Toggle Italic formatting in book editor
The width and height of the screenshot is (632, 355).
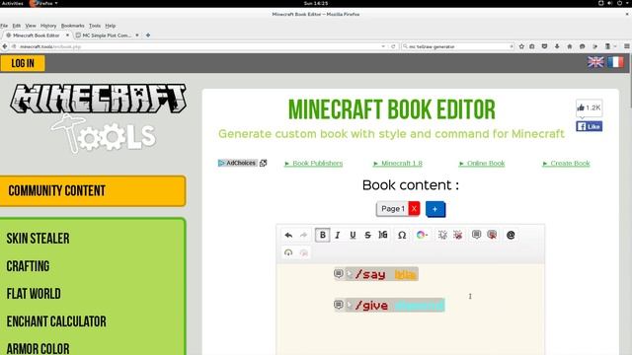(338, 235)
